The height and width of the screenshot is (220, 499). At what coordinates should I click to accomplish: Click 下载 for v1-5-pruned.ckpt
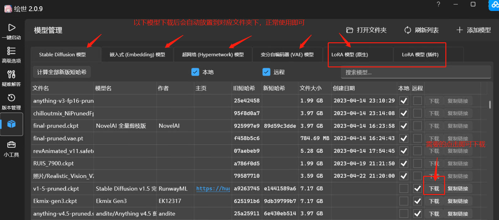434,189
